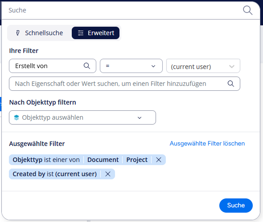Click the Schnellsuche pen icon

click(x=18, y=33)
